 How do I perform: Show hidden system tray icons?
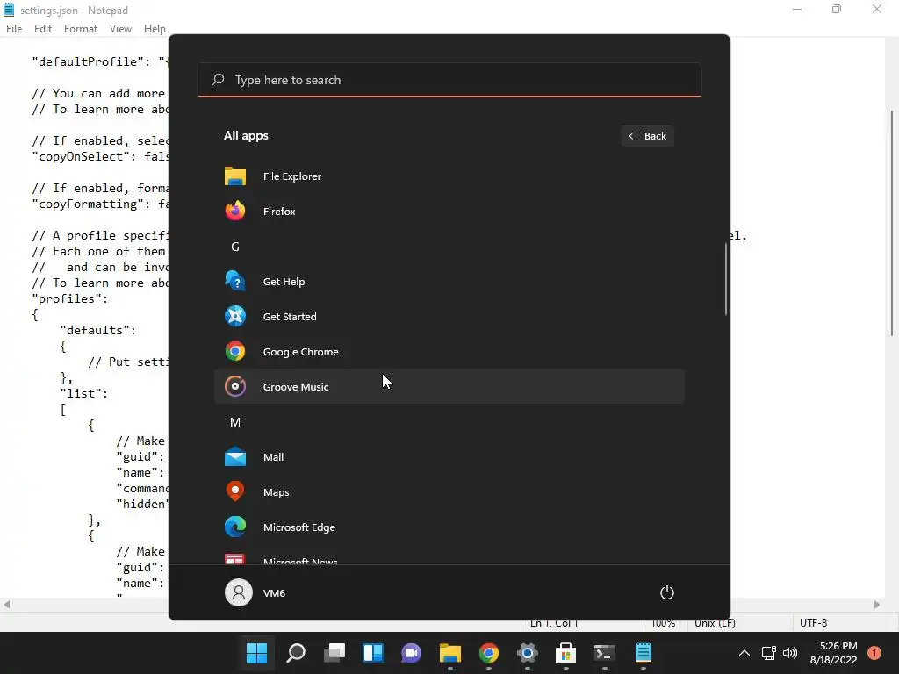(744, 653)
